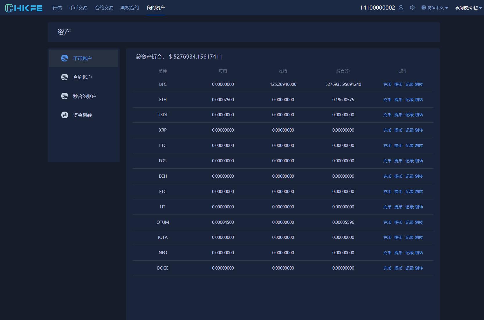Click 划转 in the LTC row
This screenshot has height=320, width=484.
(419, 146)
